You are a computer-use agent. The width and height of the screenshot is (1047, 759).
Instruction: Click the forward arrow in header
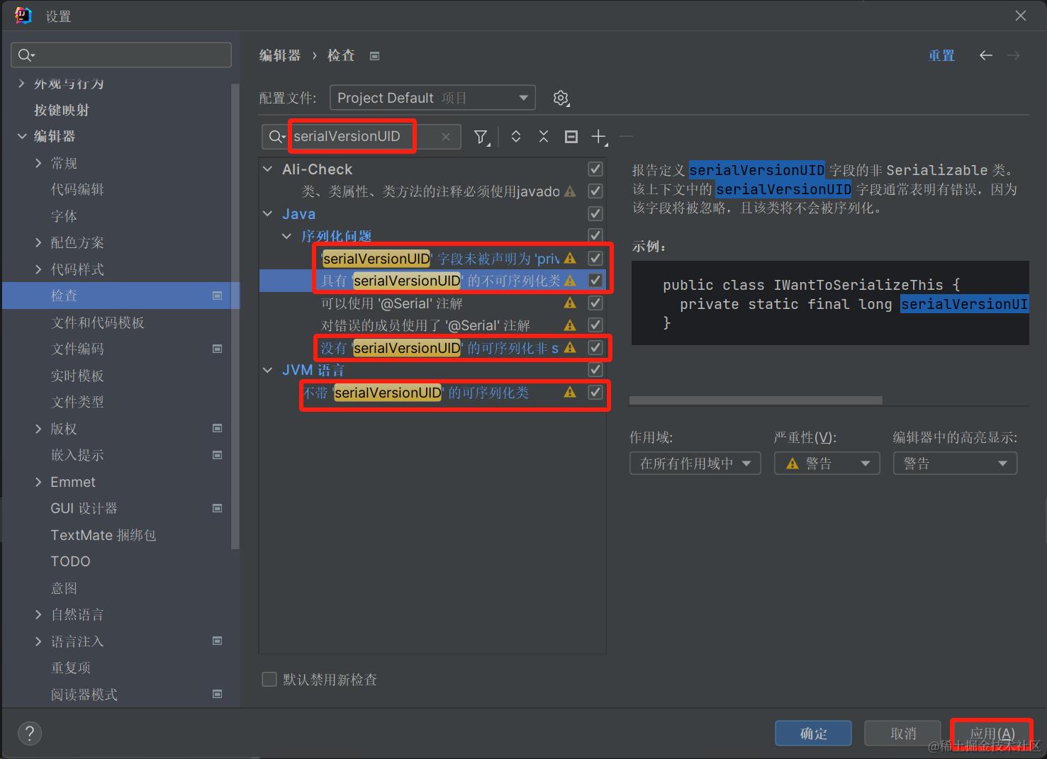(x=1014, y=55)
